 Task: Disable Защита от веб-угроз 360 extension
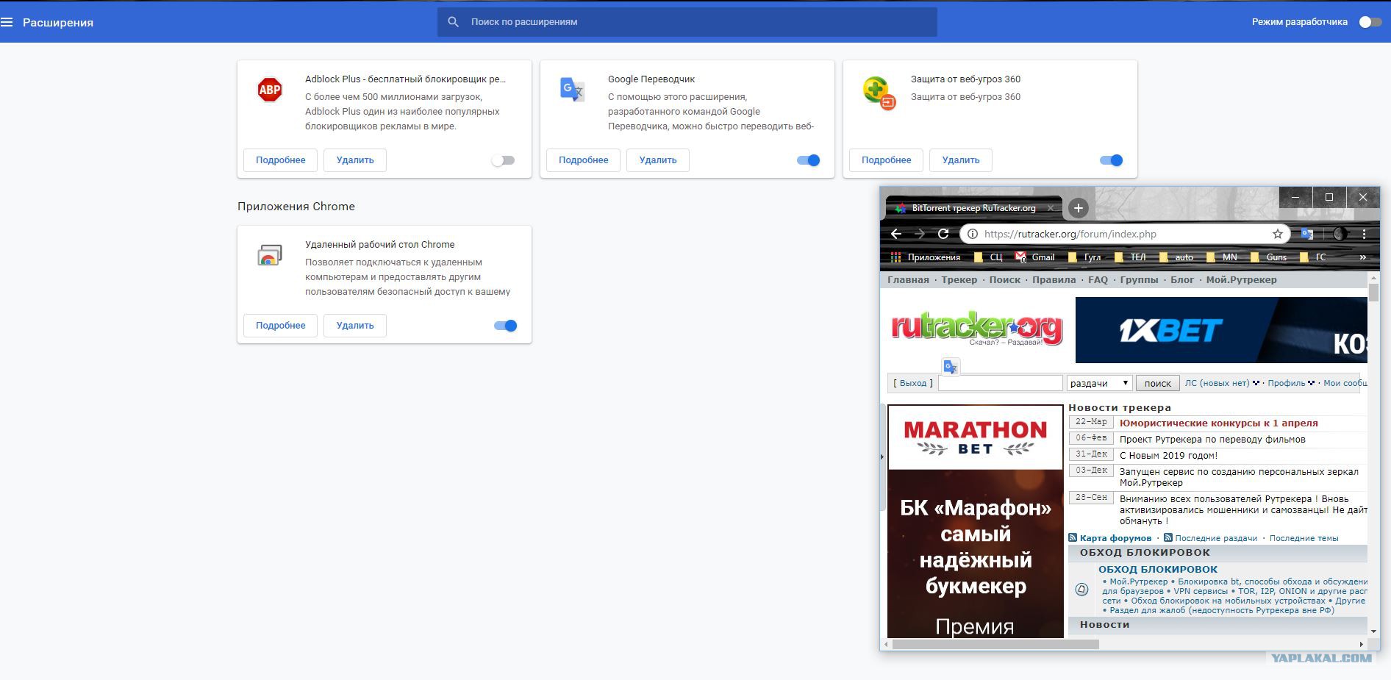point(1111,160)
